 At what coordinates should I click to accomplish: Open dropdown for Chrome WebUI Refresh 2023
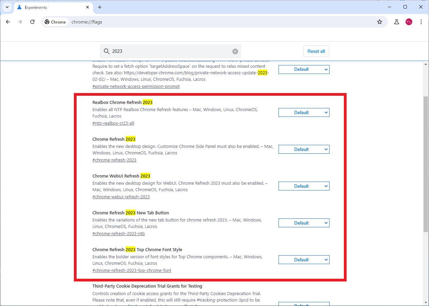tap(304, 186)
